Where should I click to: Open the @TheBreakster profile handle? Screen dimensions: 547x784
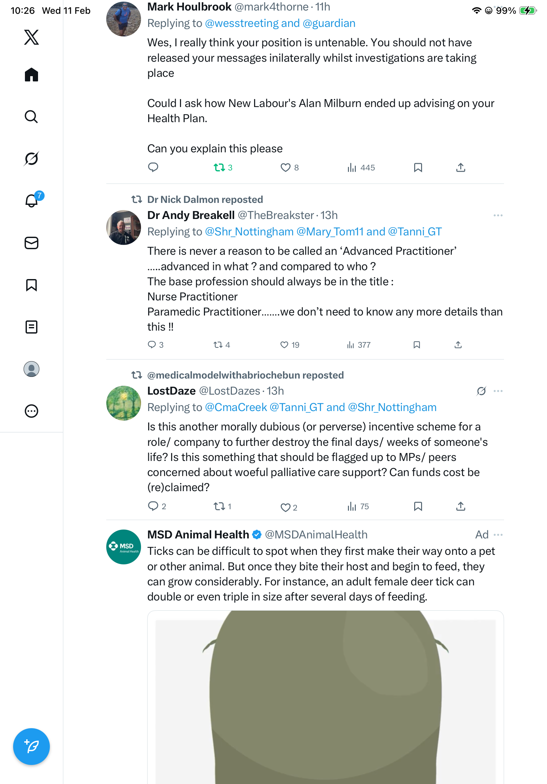[275, 215]
